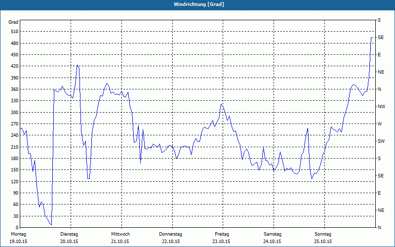Select the date 22.10.15

click(171, 242)
